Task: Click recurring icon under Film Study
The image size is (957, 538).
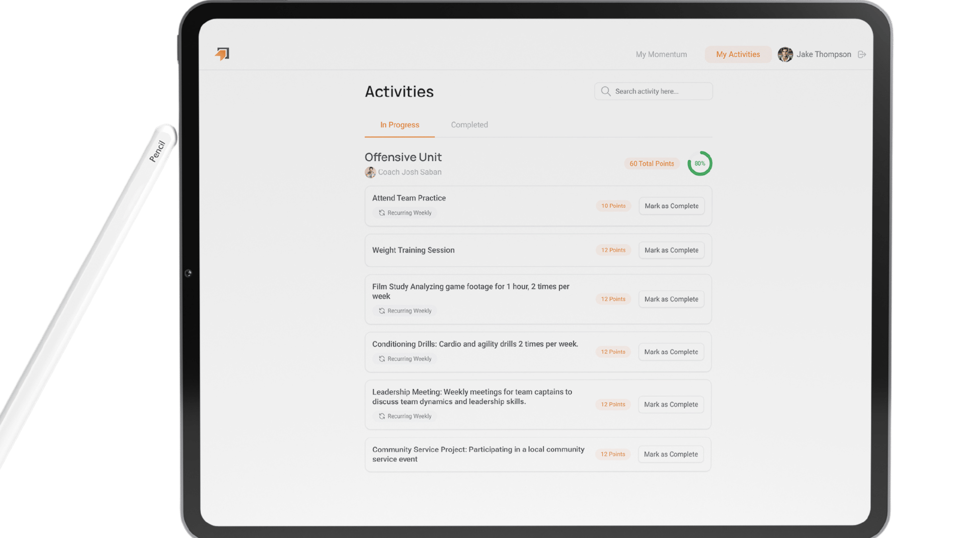Action: pos(382,311)
